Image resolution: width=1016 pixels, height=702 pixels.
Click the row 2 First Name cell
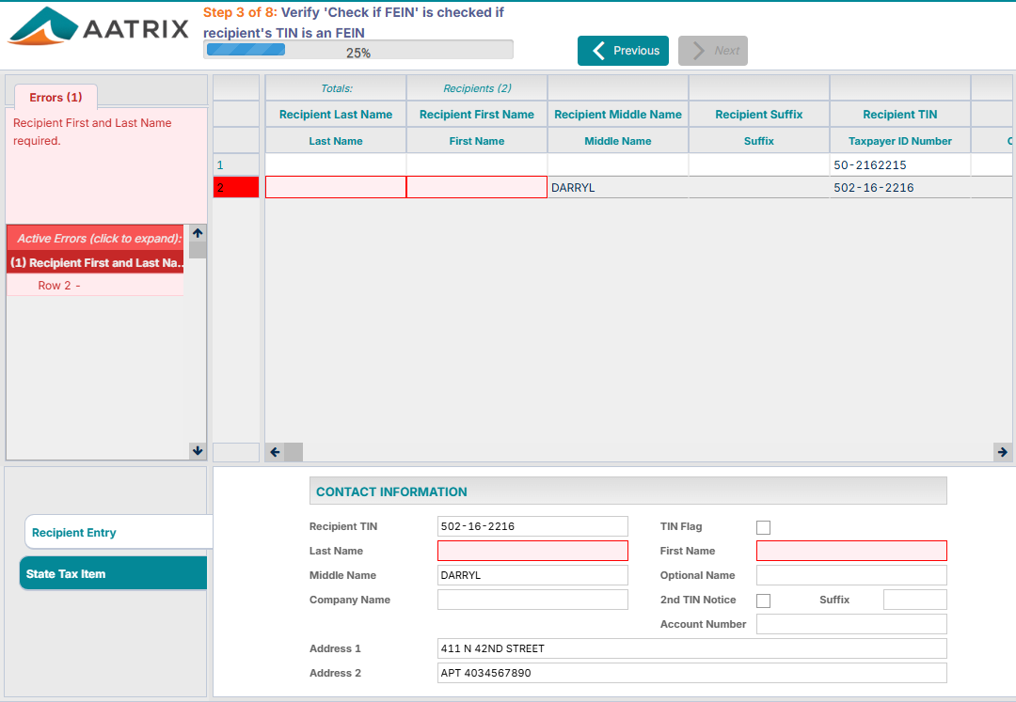pos(477,188)
